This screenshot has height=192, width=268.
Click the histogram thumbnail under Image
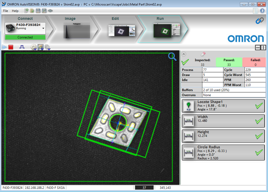coord(77,30)
